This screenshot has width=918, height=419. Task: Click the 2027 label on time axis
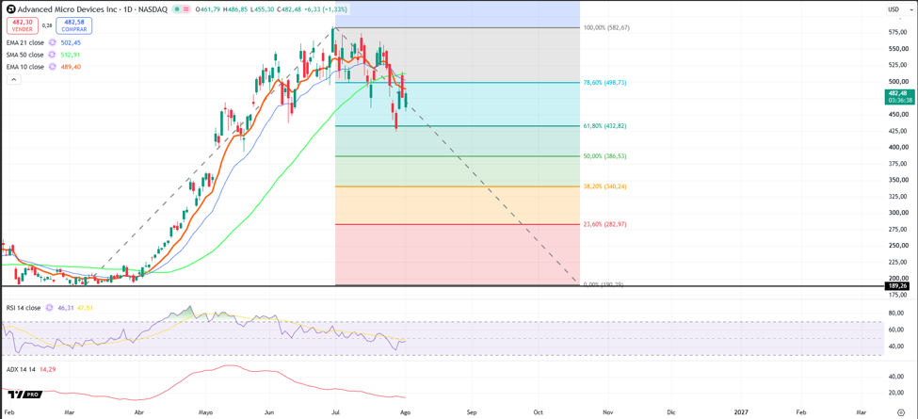[x=741, y=412]
